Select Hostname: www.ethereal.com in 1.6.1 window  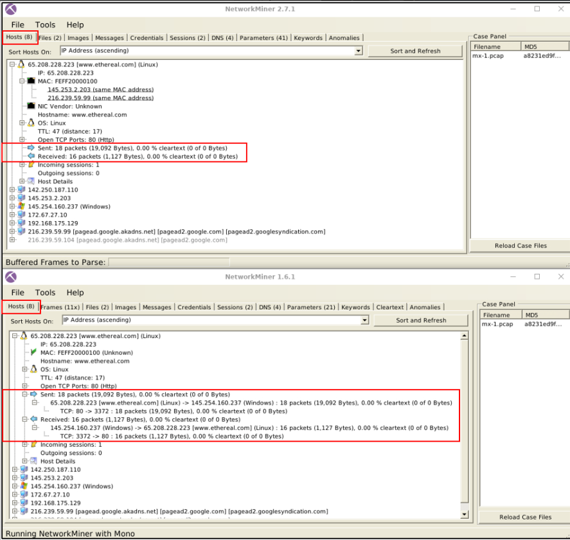(x=85, y=361)
